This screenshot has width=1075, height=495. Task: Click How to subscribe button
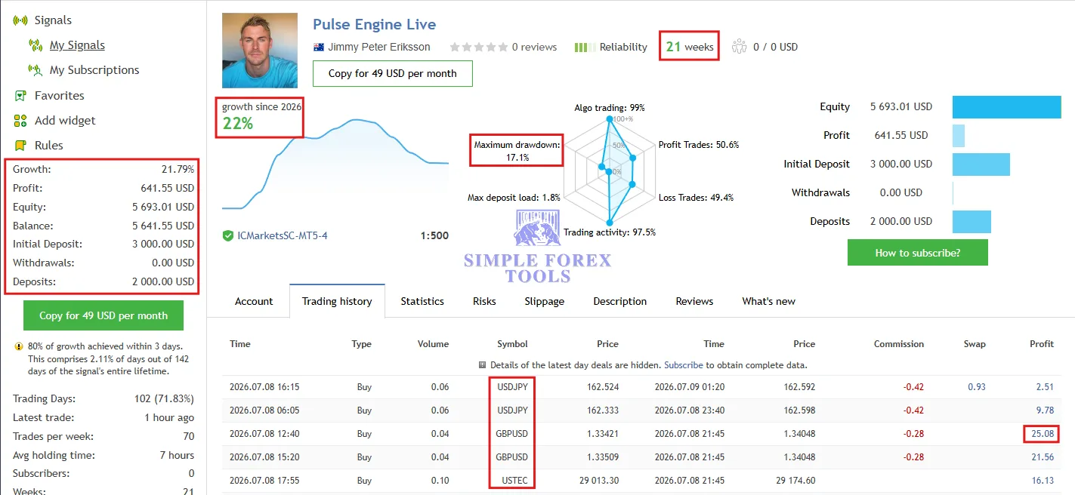918,253
